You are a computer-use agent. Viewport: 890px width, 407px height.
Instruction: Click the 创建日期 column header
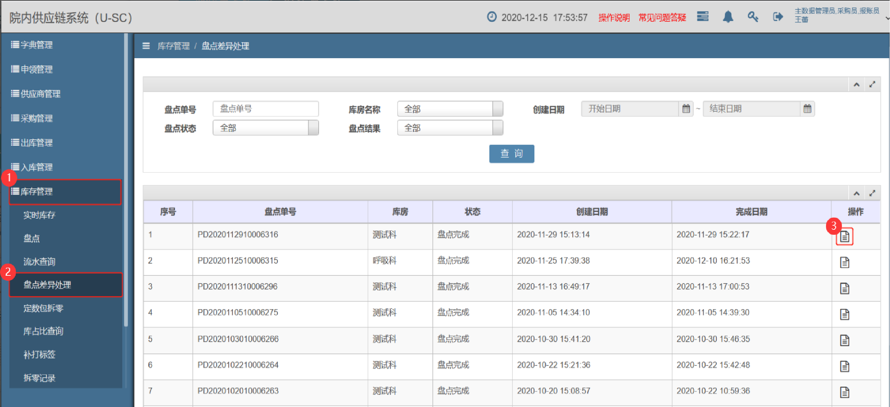click(x=592, y=212)
